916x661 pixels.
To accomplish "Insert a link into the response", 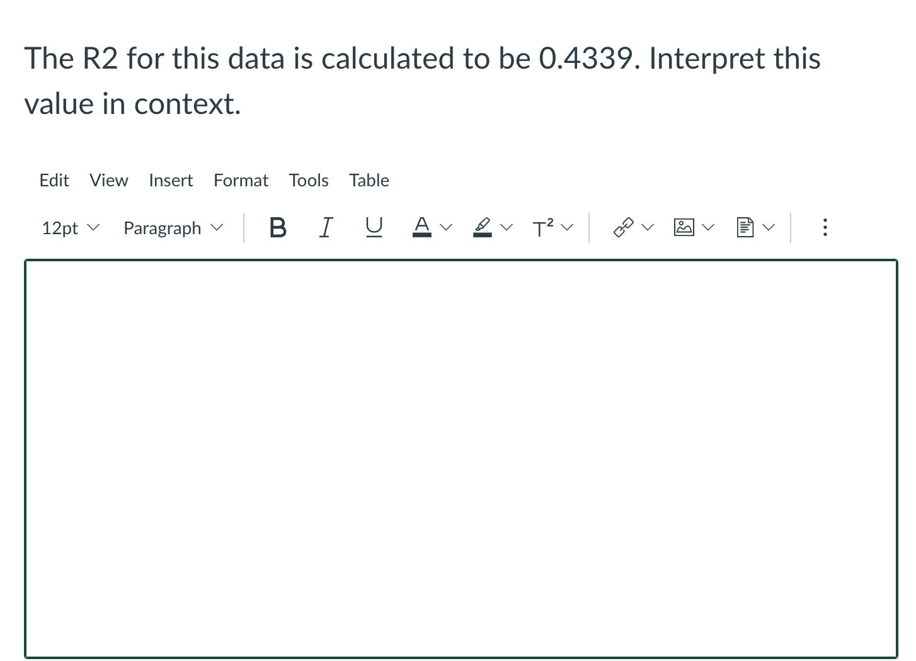I will pos(623,227).
